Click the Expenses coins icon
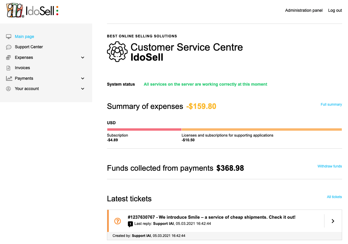This screenshot has height=244, width=348. pos(9,57)
